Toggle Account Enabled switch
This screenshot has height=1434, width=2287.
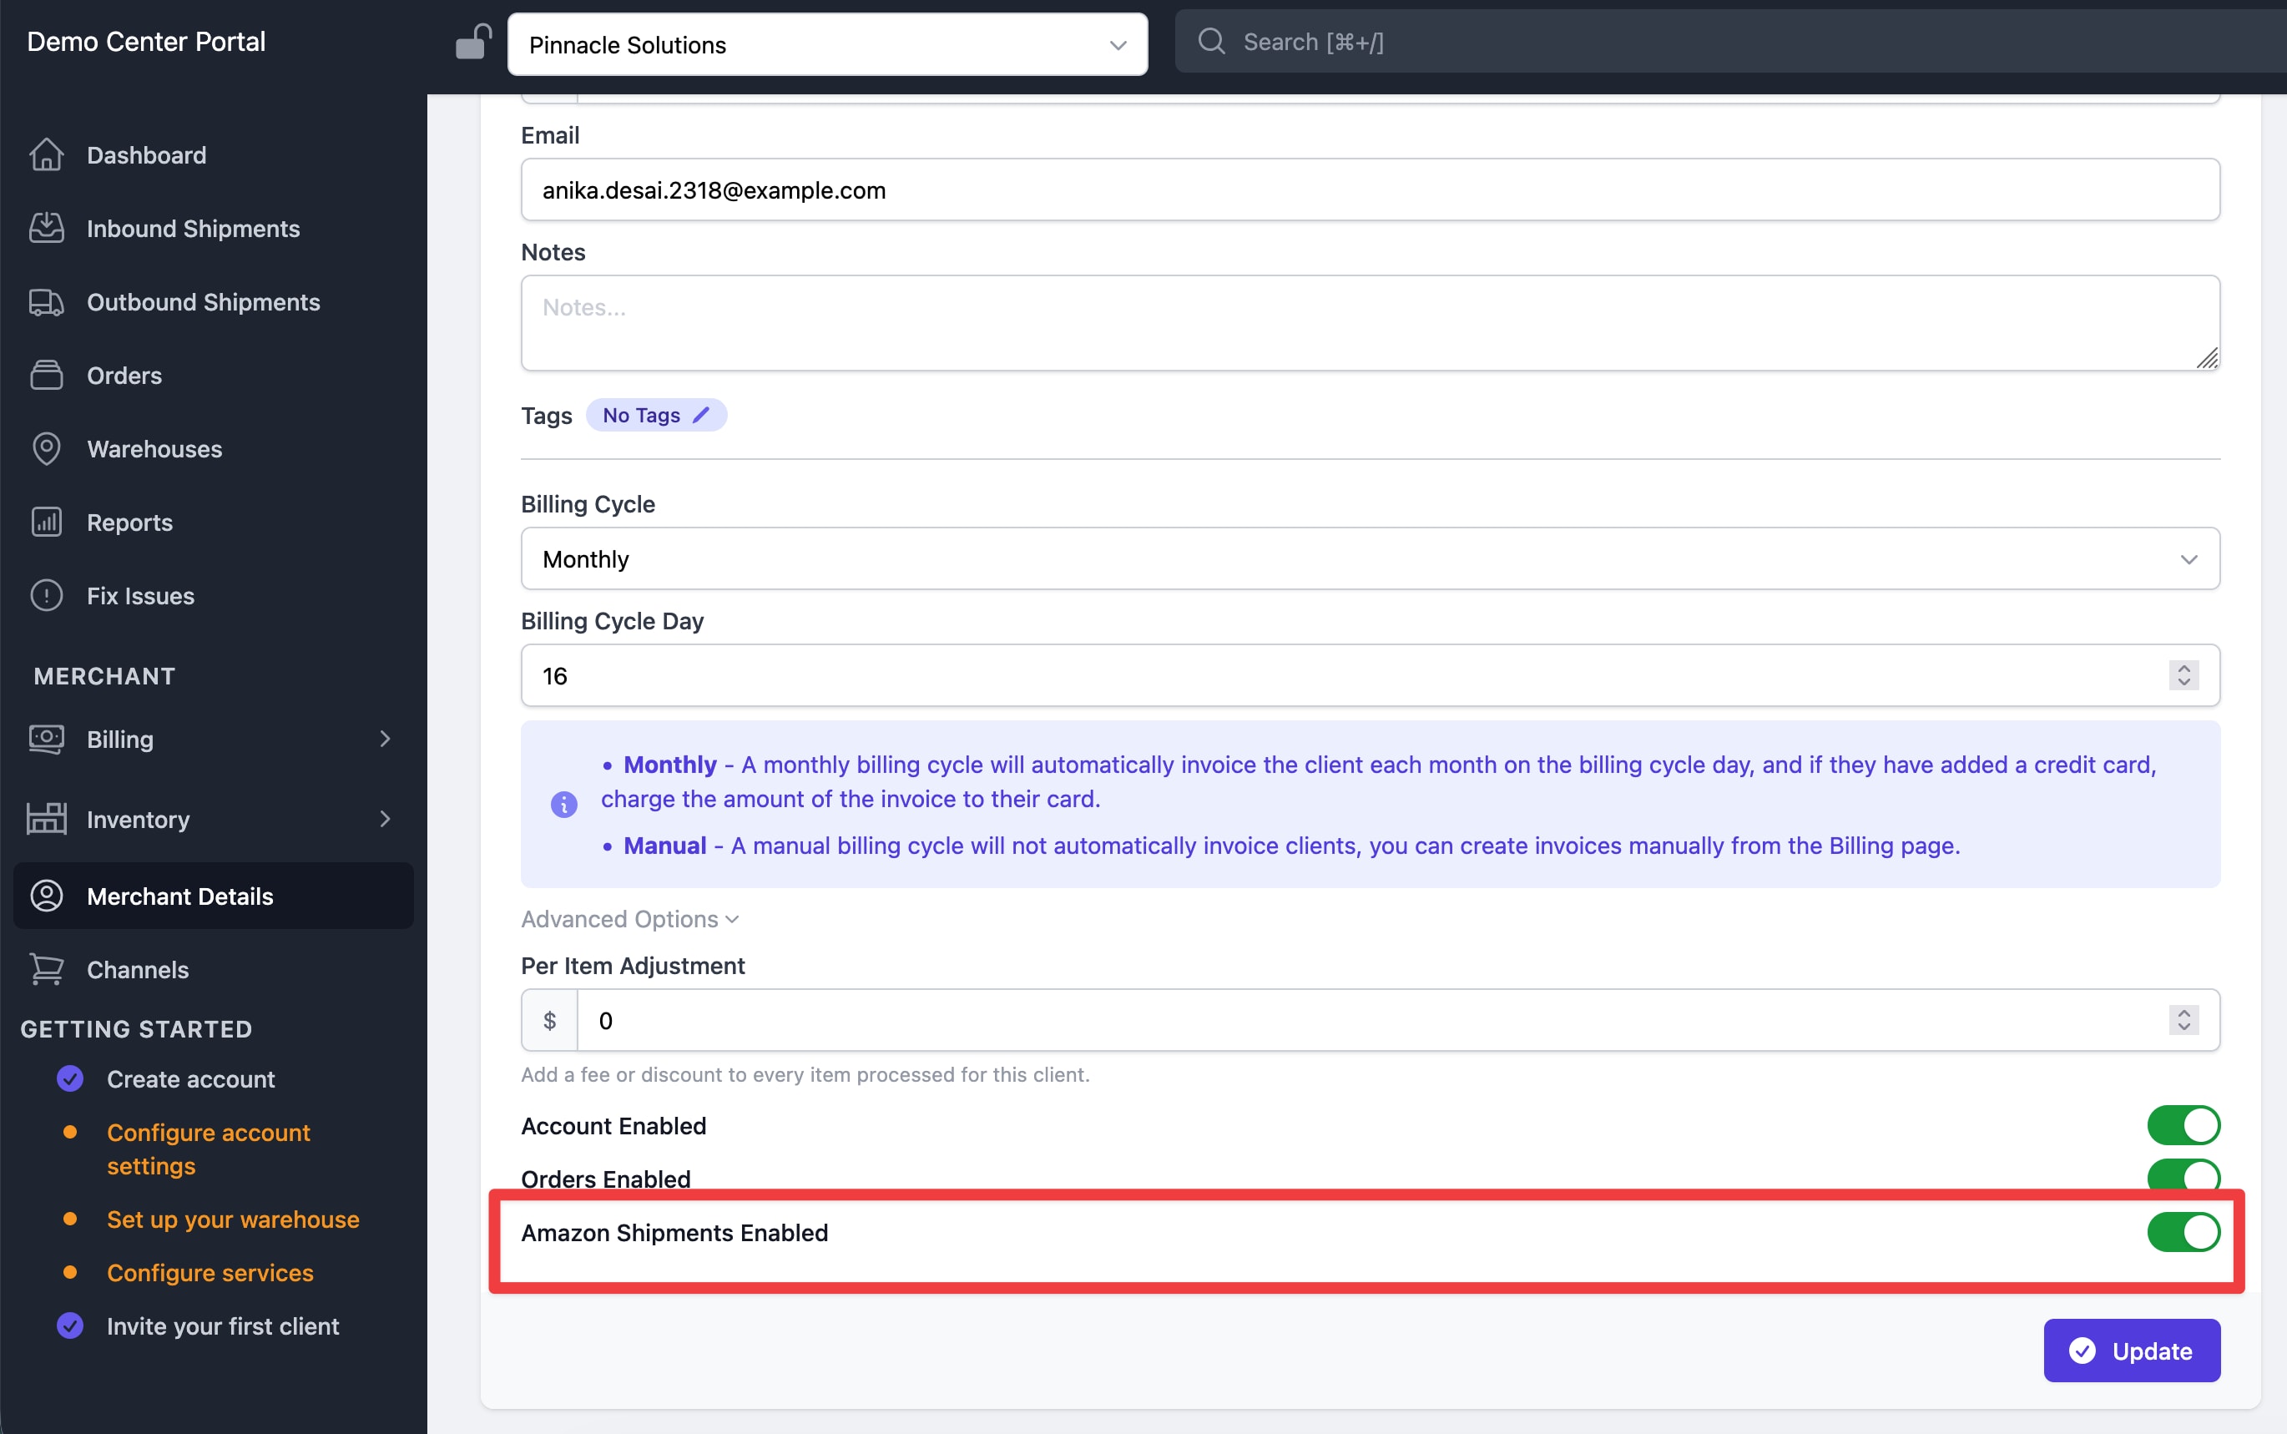pos(2184,1126)
